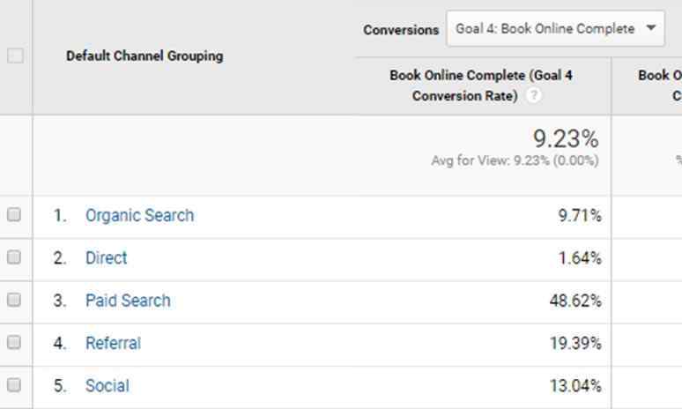Click the help icon beside Goal 4 Conversion Rate

click(533, 96)
